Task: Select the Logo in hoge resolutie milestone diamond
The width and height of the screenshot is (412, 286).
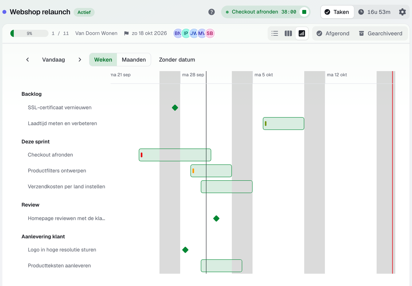Action: coord(185,250)
